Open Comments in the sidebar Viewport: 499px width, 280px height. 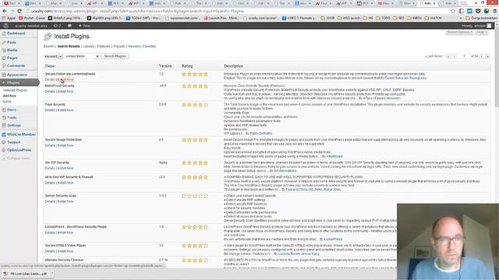(x=16, y=65)
